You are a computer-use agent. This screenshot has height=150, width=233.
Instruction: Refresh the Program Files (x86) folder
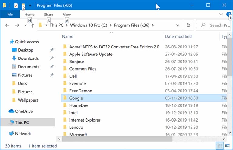click(188, 25)
